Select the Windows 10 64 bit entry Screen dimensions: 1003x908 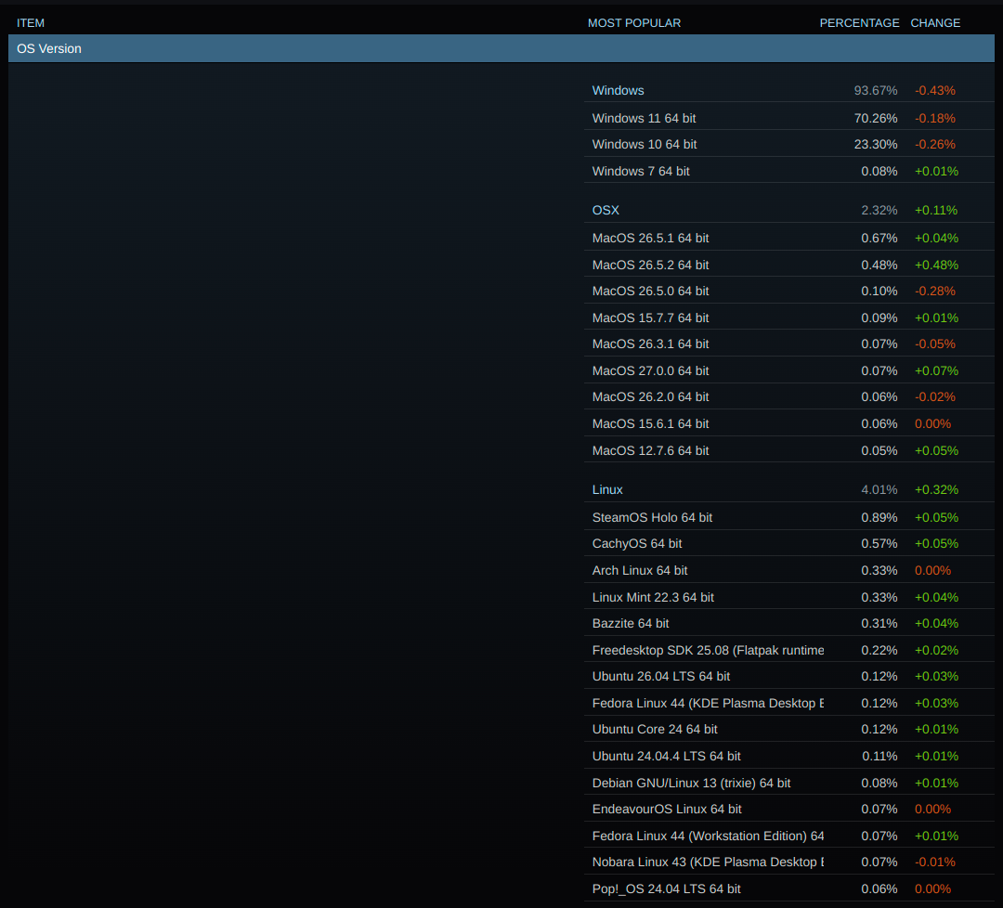788,145
